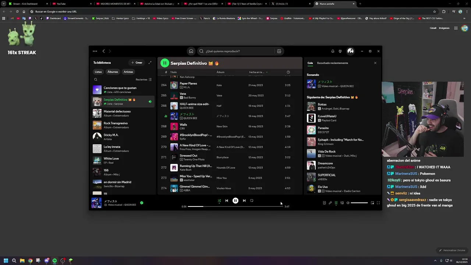Open Spotify from the taskbar

click(54, 261)
